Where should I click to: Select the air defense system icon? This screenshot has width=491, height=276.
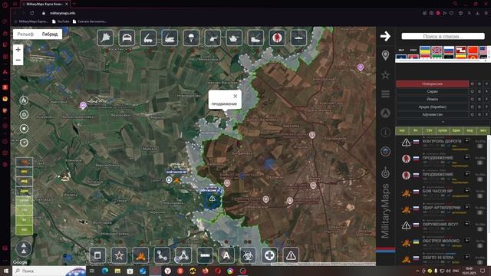point(170,38)
